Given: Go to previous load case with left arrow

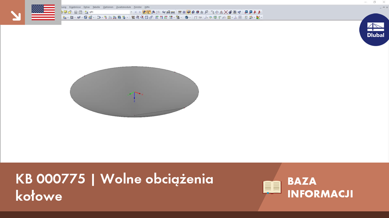Looking at the screenshot, I should [x=136, y=12].
